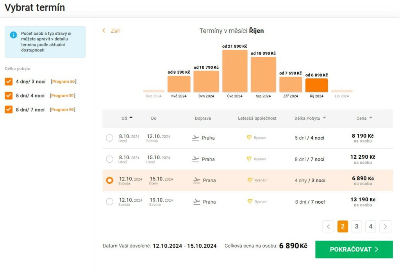The width and height of the screenshot is (400, 273).
Task: Go to the previous page with the left arrow
Action: click(x=328, y=227)
